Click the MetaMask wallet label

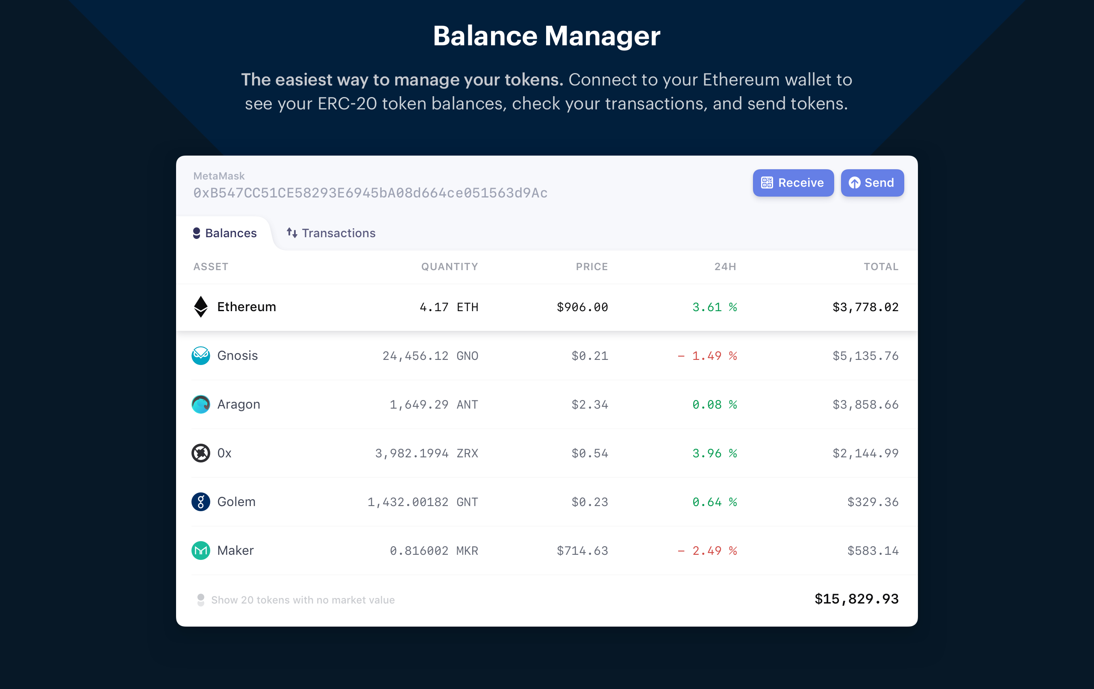[x=219, y=176]
